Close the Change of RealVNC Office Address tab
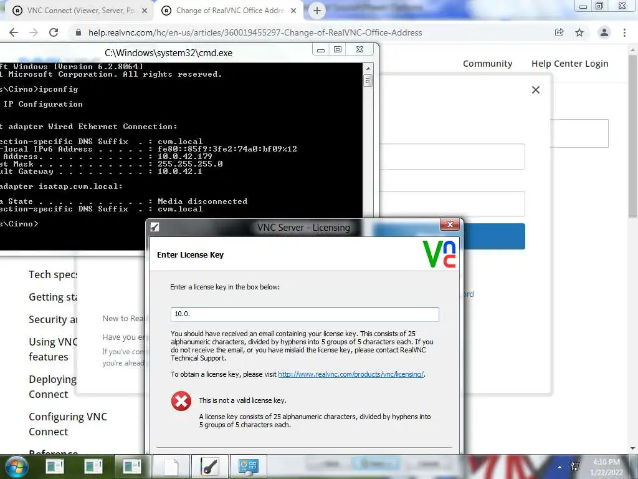Screen dimensions: 638x479 pyautogui.click(x=293, y=11)
